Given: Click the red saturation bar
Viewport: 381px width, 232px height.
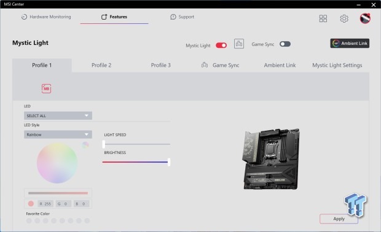Looking at the screenshot, I should point(58,193).
